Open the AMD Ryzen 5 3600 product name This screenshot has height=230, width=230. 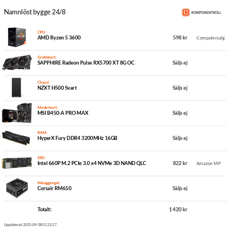[59, 38]
